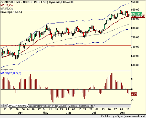
Task: Click the right scroll arrow beside indicator tabs
Action: pos(5,106)
